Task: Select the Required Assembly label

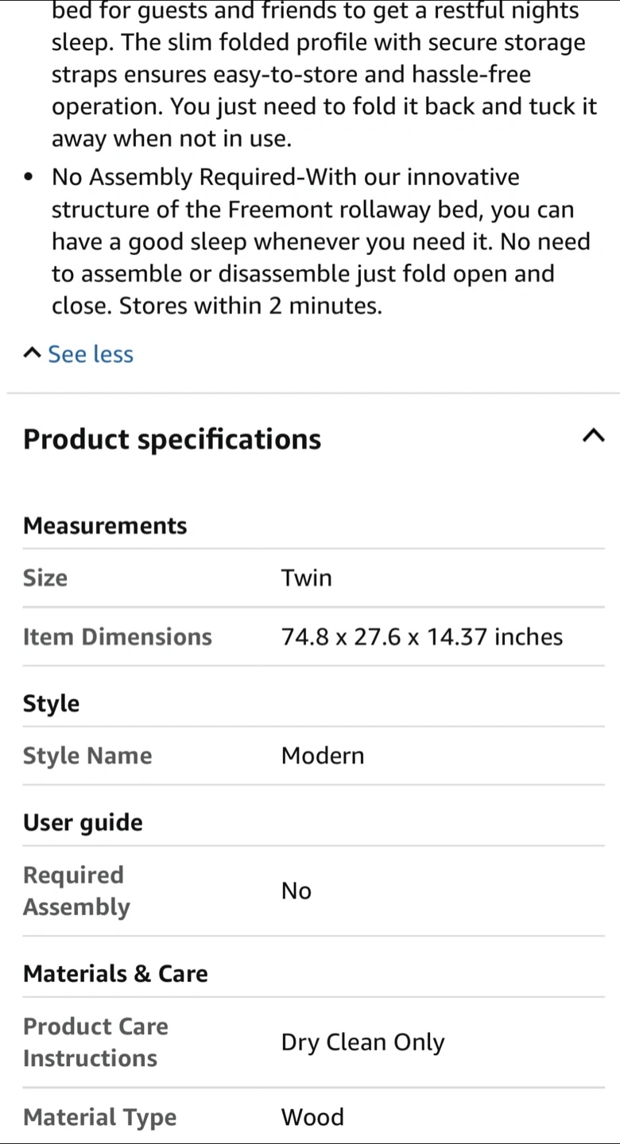Action: coord(76,891)
